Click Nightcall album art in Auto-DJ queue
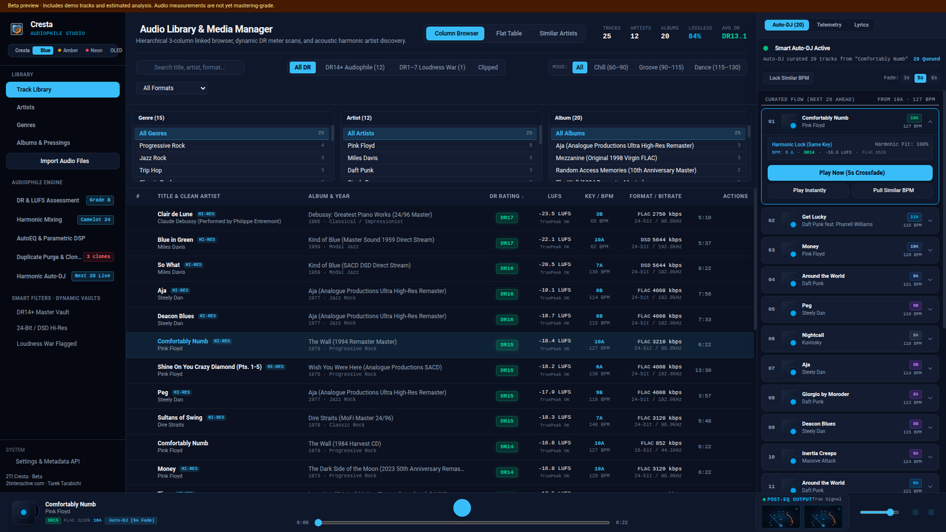The height and width of the screenshot is (532, 946). coord(789,339)
